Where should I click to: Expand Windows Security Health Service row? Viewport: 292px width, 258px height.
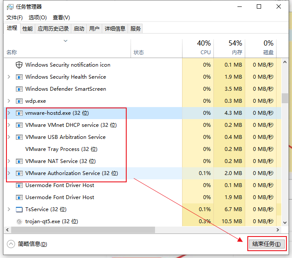coord(9,77)
